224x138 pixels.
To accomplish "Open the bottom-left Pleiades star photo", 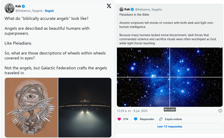I will click(x=143, y=92).
